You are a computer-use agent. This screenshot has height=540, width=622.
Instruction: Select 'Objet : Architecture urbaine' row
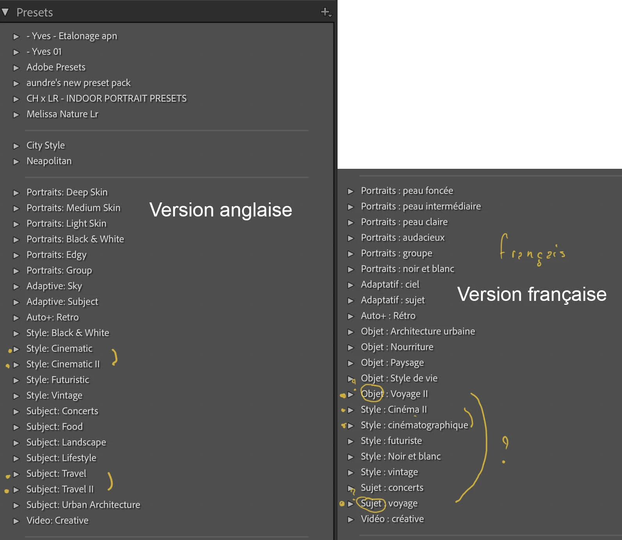pyautogui.click(x=418, y=331)
